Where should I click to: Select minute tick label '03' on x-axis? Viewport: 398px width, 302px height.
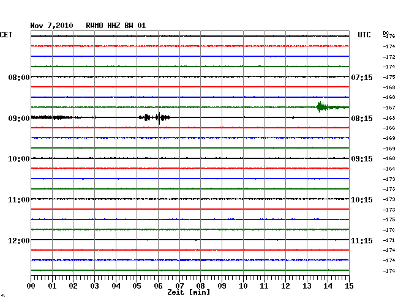[x=94, y=286]
